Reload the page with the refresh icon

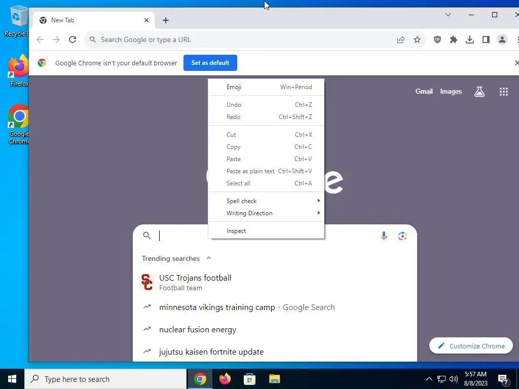pyautogui.click(x=72, y=40)
